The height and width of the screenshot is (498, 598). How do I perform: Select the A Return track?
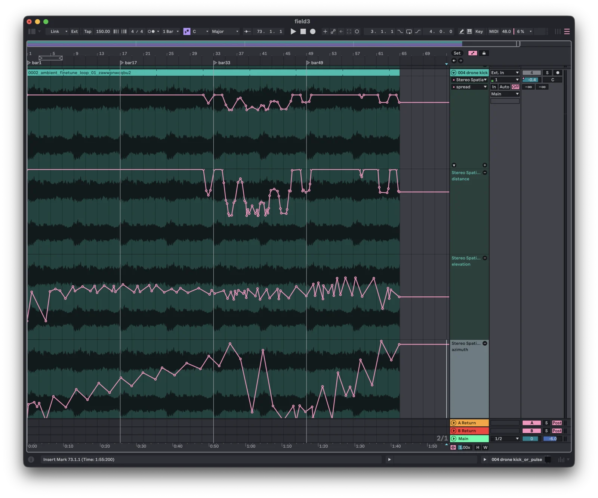469,423
